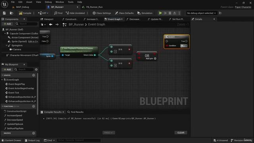The width and height of the screenshot is (254, 143).
Task: Save the current blueprint asset
Action: 4,13
